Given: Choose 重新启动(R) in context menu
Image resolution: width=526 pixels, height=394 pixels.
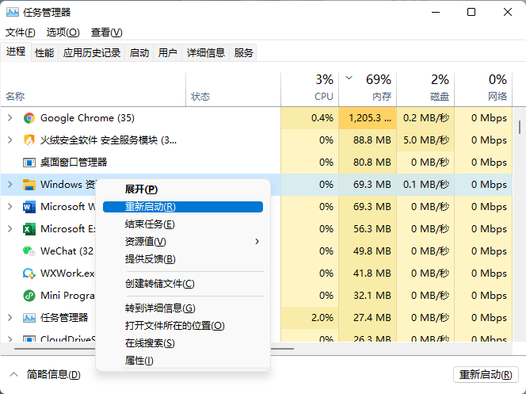Looking at the screenshot, I should 183,207.
